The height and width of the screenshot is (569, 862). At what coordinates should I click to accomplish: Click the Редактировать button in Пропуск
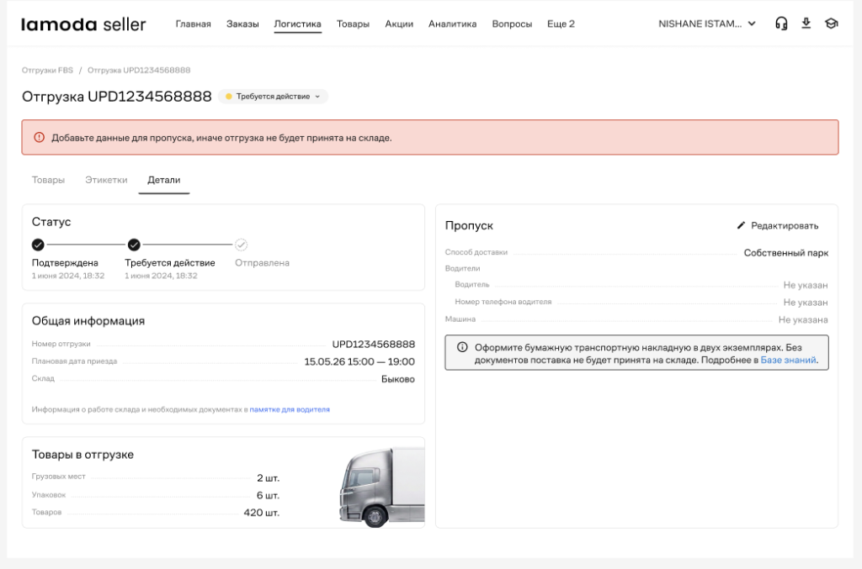tap(778, 225)
